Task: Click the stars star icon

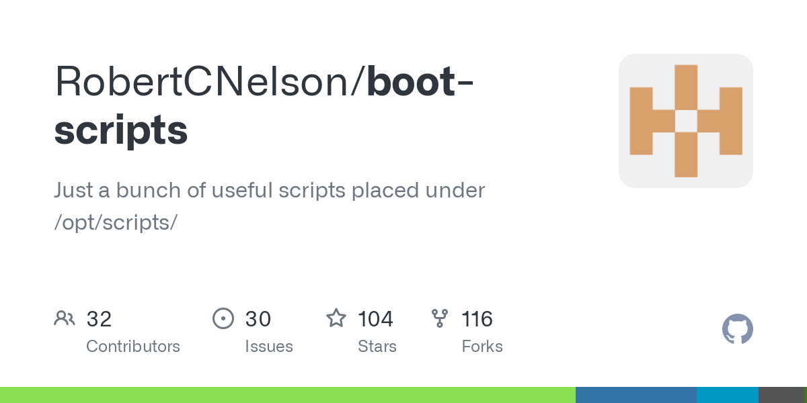Action: (x=336, y=318)
